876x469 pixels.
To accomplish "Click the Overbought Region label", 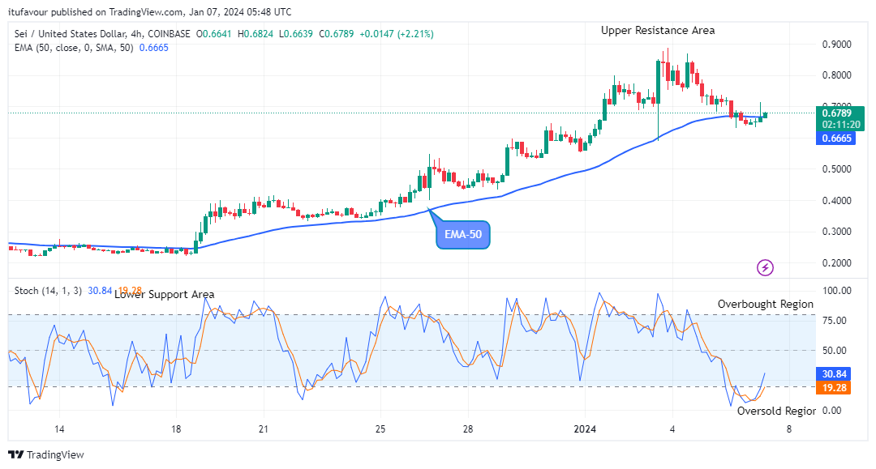I will point(765,304).
